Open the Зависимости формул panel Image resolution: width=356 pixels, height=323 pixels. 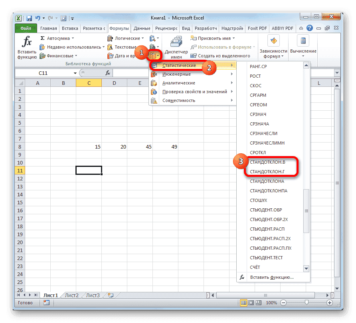[273, 47]
